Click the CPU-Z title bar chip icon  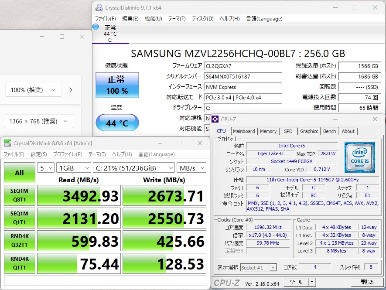pyautogui.click(x=215, y=119)
